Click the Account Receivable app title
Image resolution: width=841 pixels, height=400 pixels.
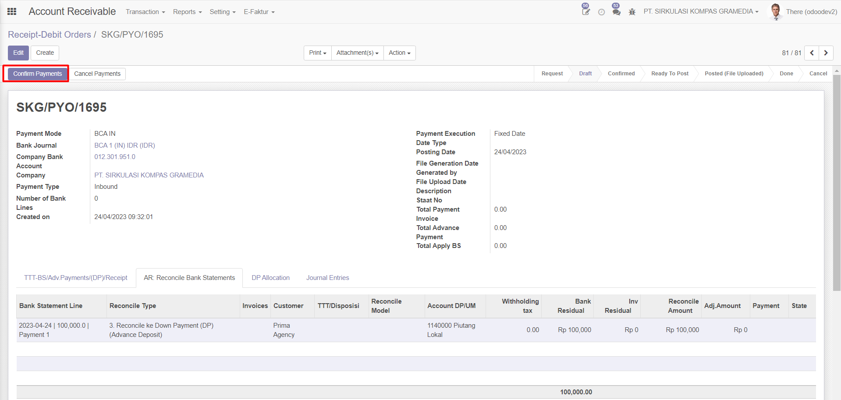(x=72, y=11)
